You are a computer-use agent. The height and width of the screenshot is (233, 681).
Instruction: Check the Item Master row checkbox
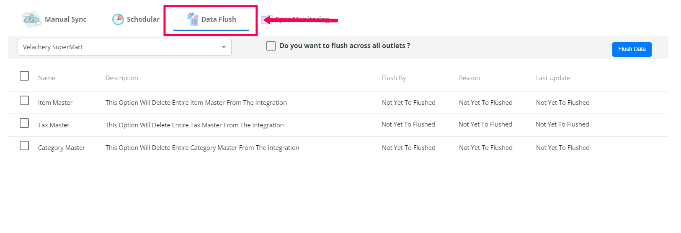24,101
